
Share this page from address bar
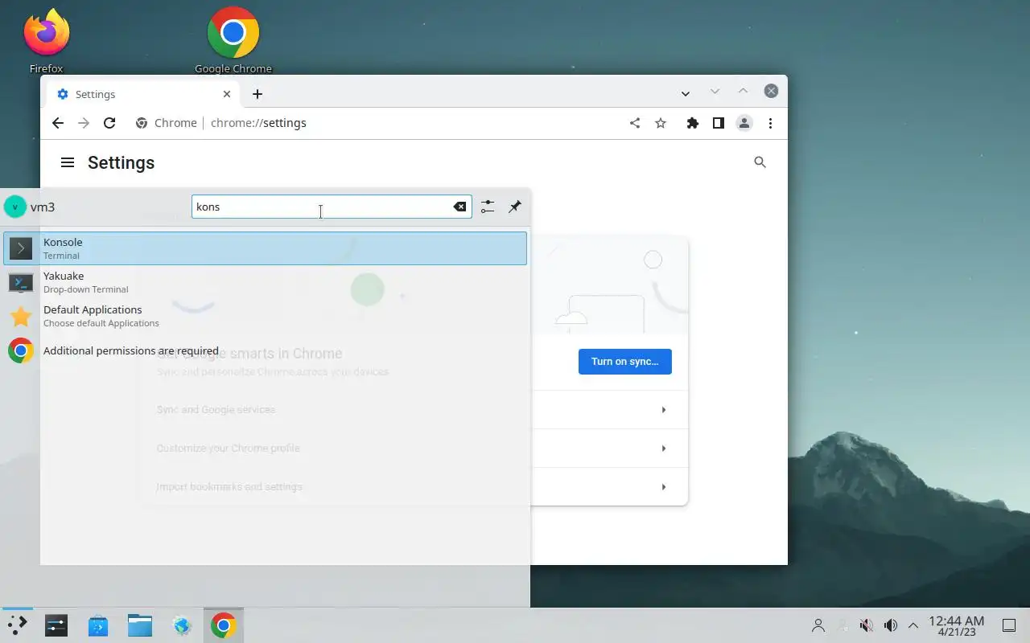point(635,123)
